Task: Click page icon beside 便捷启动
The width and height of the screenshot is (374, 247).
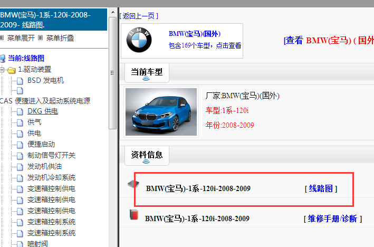Action: [20, 145]
